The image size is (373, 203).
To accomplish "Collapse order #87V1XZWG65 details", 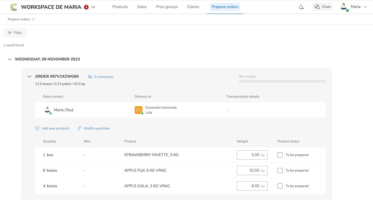I will coord(29,77).
